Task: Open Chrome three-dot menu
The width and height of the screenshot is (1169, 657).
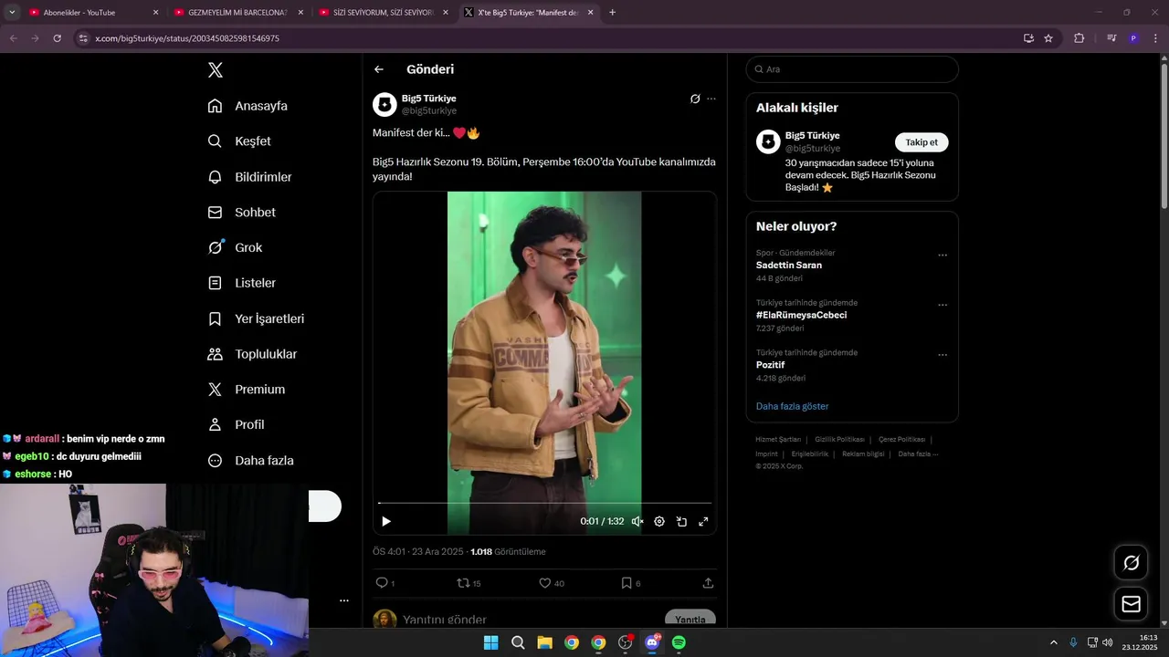Action: pyautogui.click(x=1155, y=38)
